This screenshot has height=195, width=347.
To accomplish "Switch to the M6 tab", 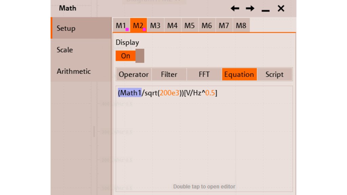I will 207,25.
